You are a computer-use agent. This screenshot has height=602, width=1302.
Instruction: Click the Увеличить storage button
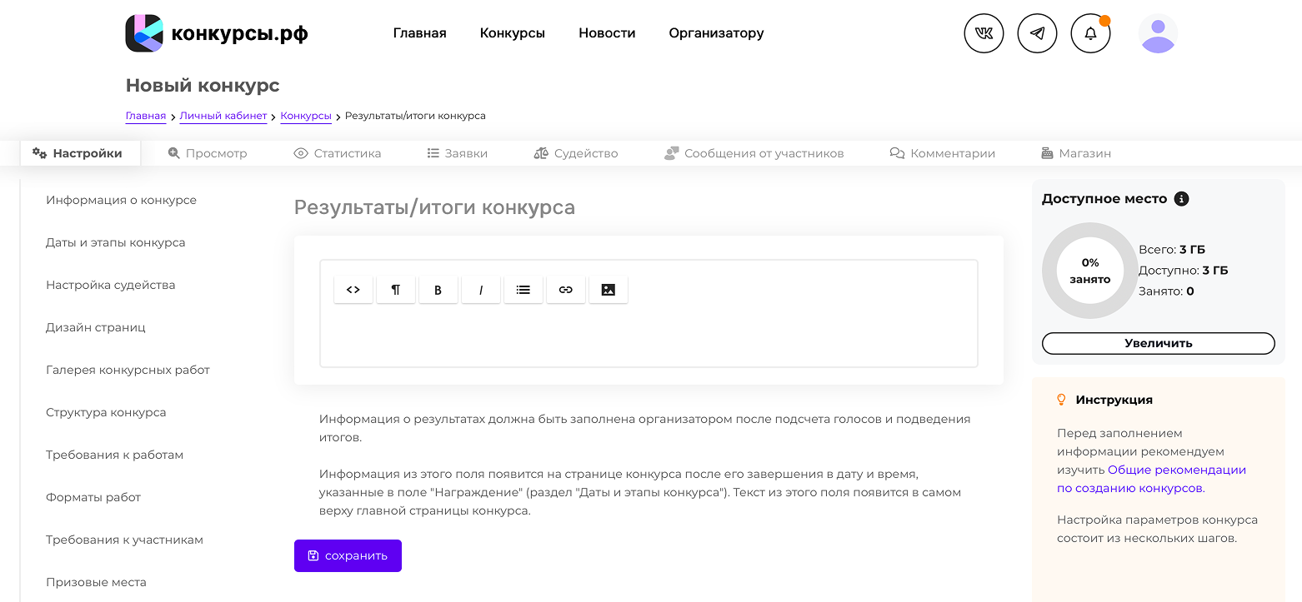(1158, 343)
